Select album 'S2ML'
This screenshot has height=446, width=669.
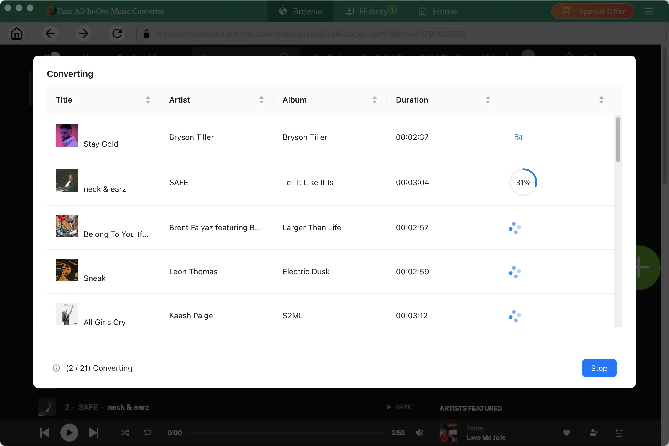coord(293,316)
